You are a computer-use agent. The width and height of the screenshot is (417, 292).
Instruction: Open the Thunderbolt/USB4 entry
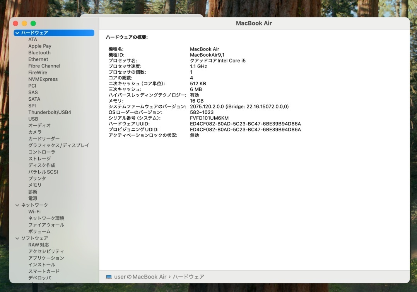click(50, 113)
